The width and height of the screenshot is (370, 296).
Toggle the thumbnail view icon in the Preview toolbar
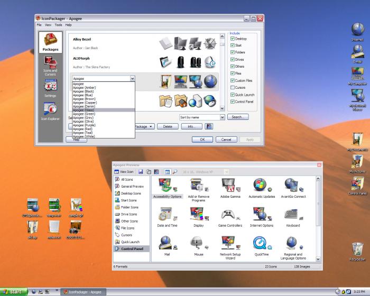click(167, 172)
